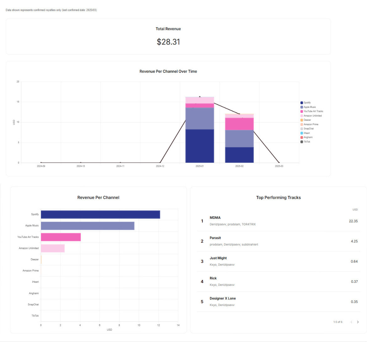367x342 pixels.
Task: Click the Spotify bar in Revenue Per Channel
Action: coord(100,214)
